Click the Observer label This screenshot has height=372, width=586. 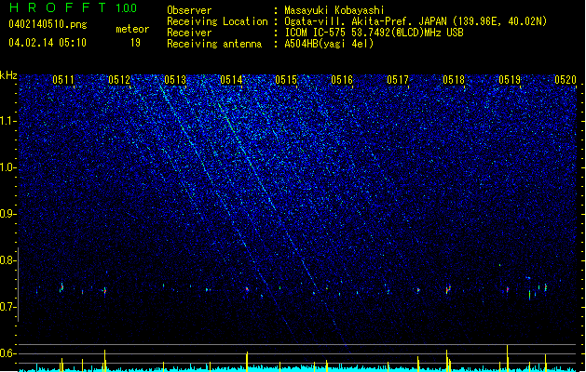189,10
